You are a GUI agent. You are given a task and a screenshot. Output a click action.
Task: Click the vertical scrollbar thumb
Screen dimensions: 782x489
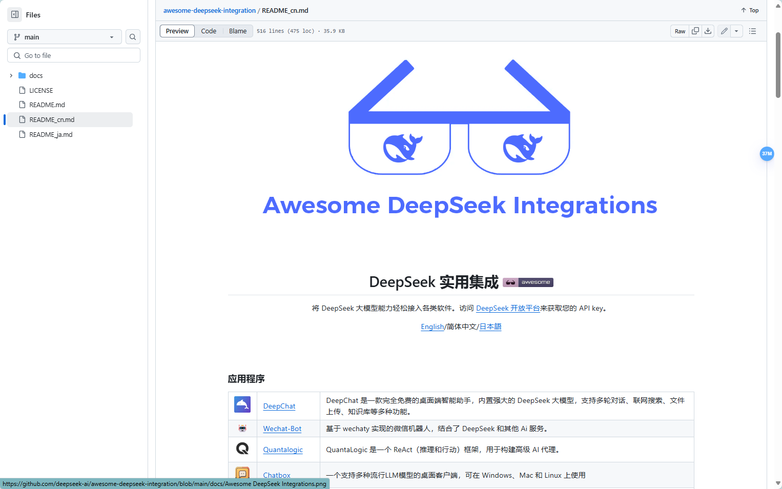[x=778, y=65]
